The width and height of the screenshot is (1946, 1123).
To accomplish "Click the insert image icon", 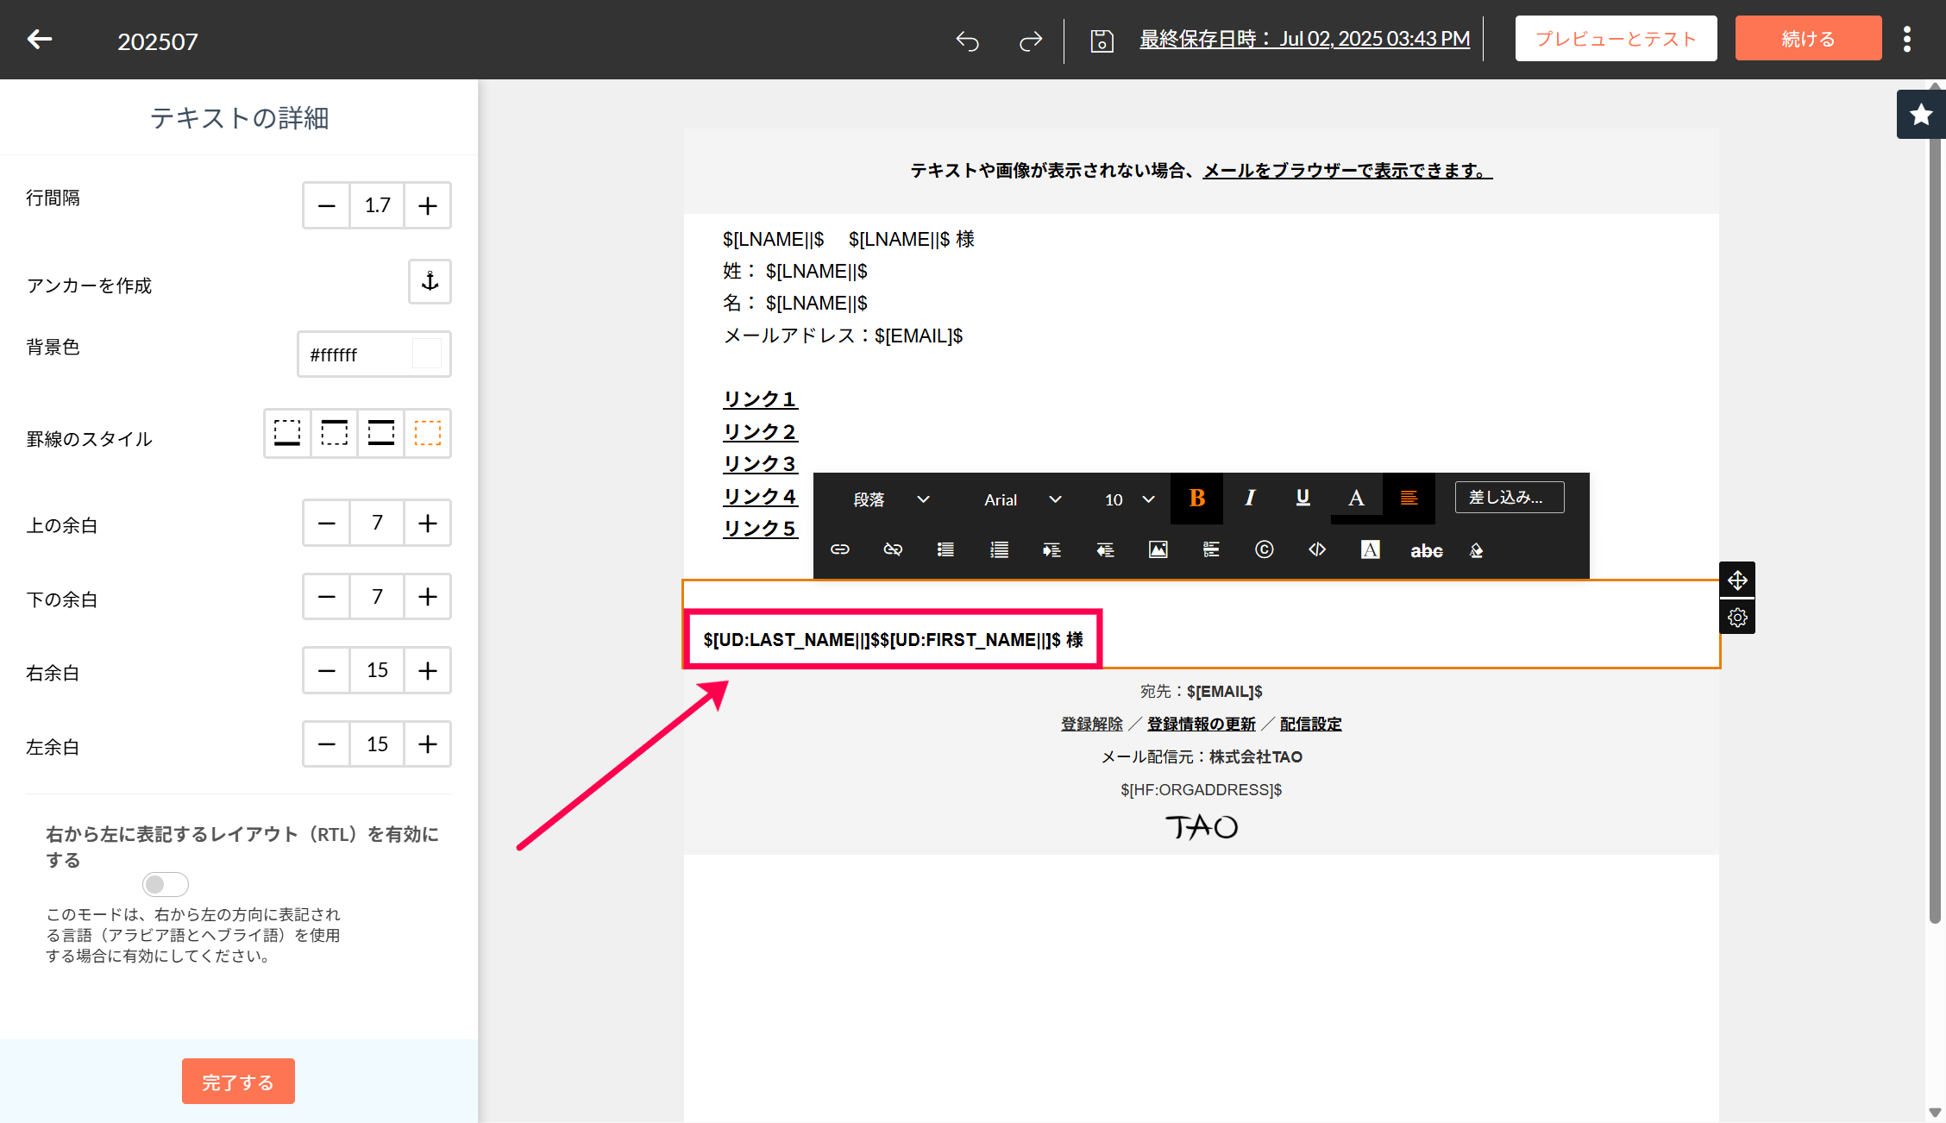I will (x=1158, y=549).
